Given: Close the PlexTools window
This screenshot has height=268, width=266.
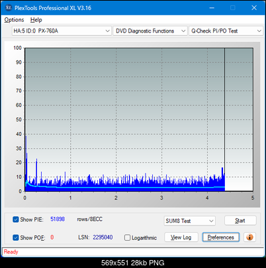Looking at the screenshot, I should [254, 8].
